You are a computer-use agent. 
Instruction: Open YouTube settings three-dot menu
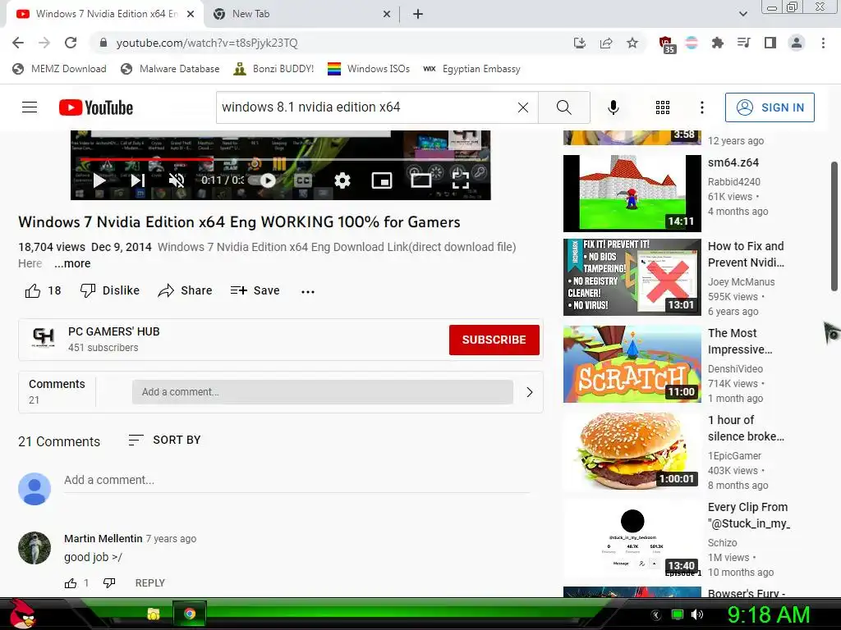pos(701,107)
